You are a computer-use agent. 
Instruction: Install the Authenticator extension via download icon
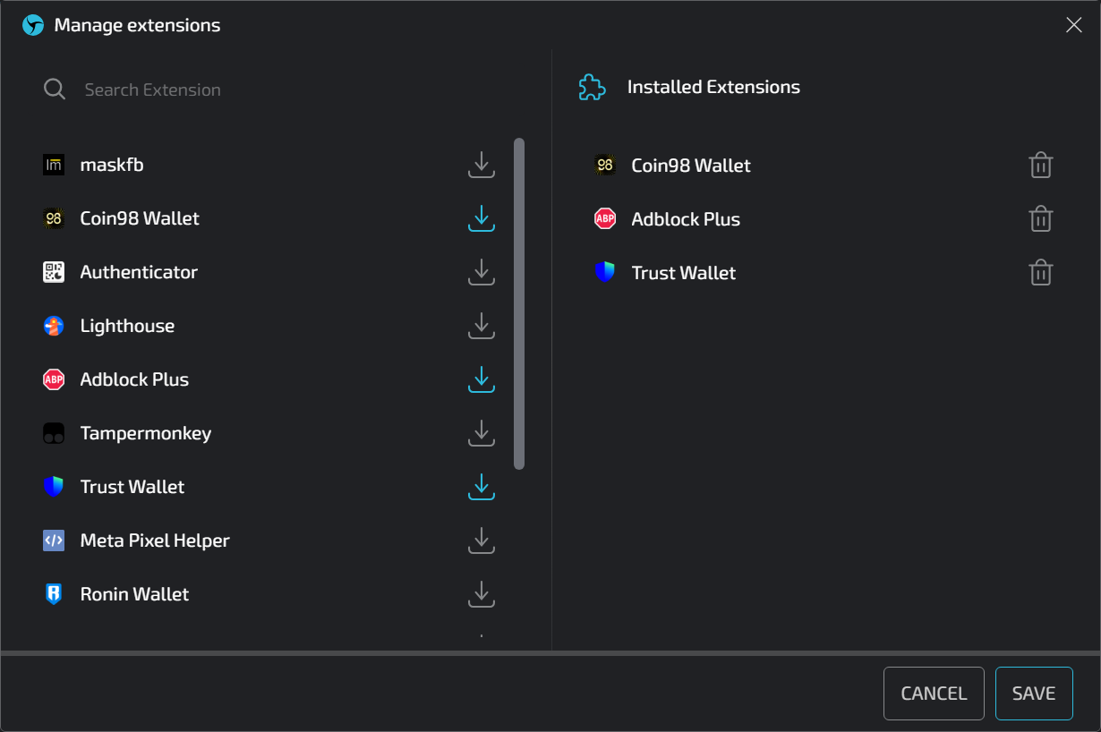click(482, 272)
